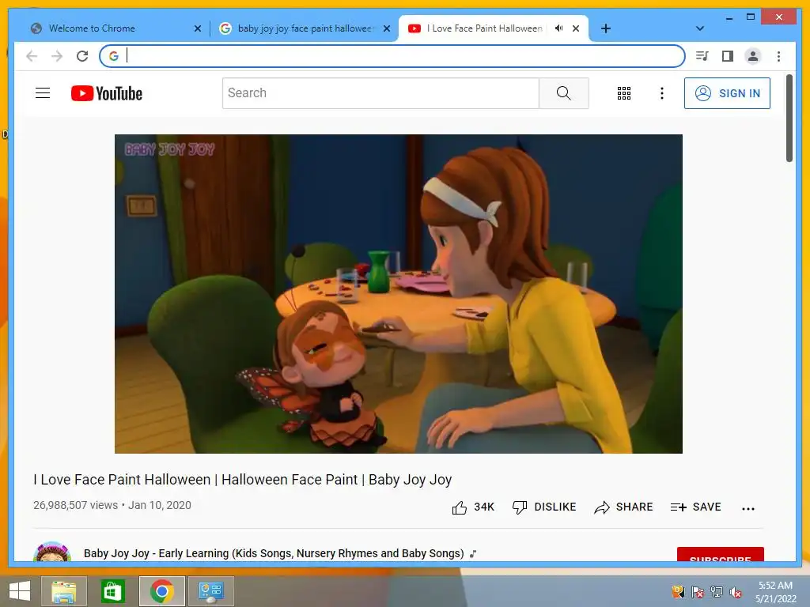Viewport: 810px width, 607px height.
Task: Go back with Chrome's back arrow
Action: pos(32,56)
